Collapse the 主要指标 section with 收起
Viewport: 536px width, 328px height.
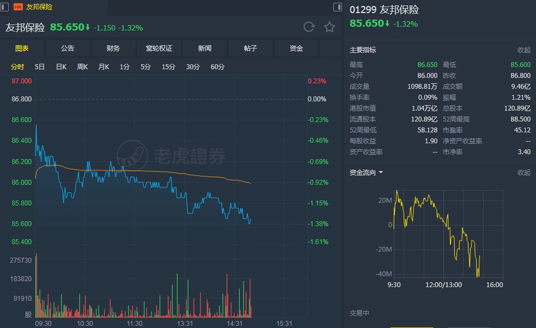(x=523, y=50)
